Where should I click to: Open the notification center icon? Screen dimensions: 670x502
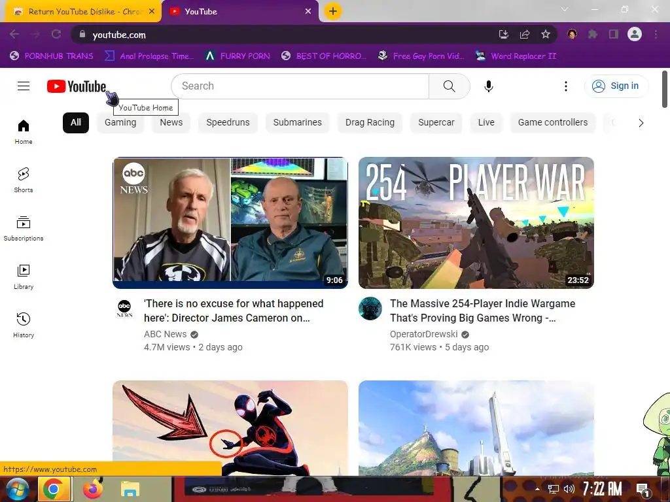click(x=643, y=489)
